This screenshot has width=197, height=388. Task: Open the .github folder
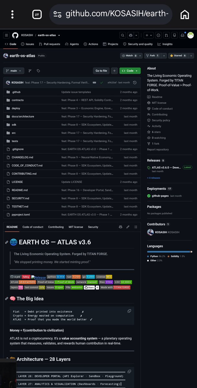pyautogui.click(x=16, y=92)
